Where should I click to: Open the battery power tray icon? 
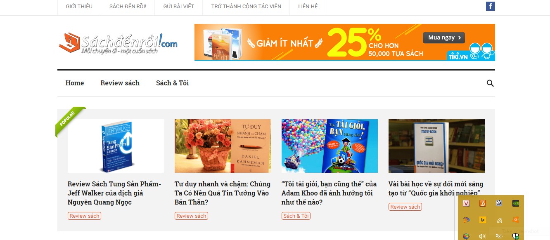pyautogui.click(x=499, y=236)
